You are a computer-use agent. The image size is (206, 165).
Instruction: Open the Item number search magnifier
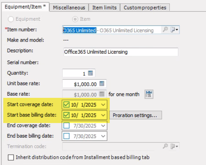165,29
